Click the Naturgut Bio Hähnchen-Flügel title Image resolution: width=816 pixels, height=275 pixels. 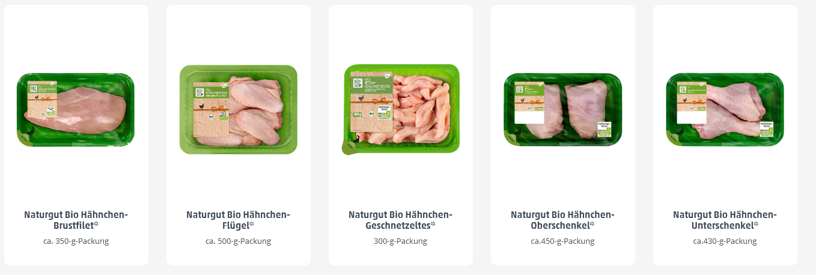[x=239, y=220]
